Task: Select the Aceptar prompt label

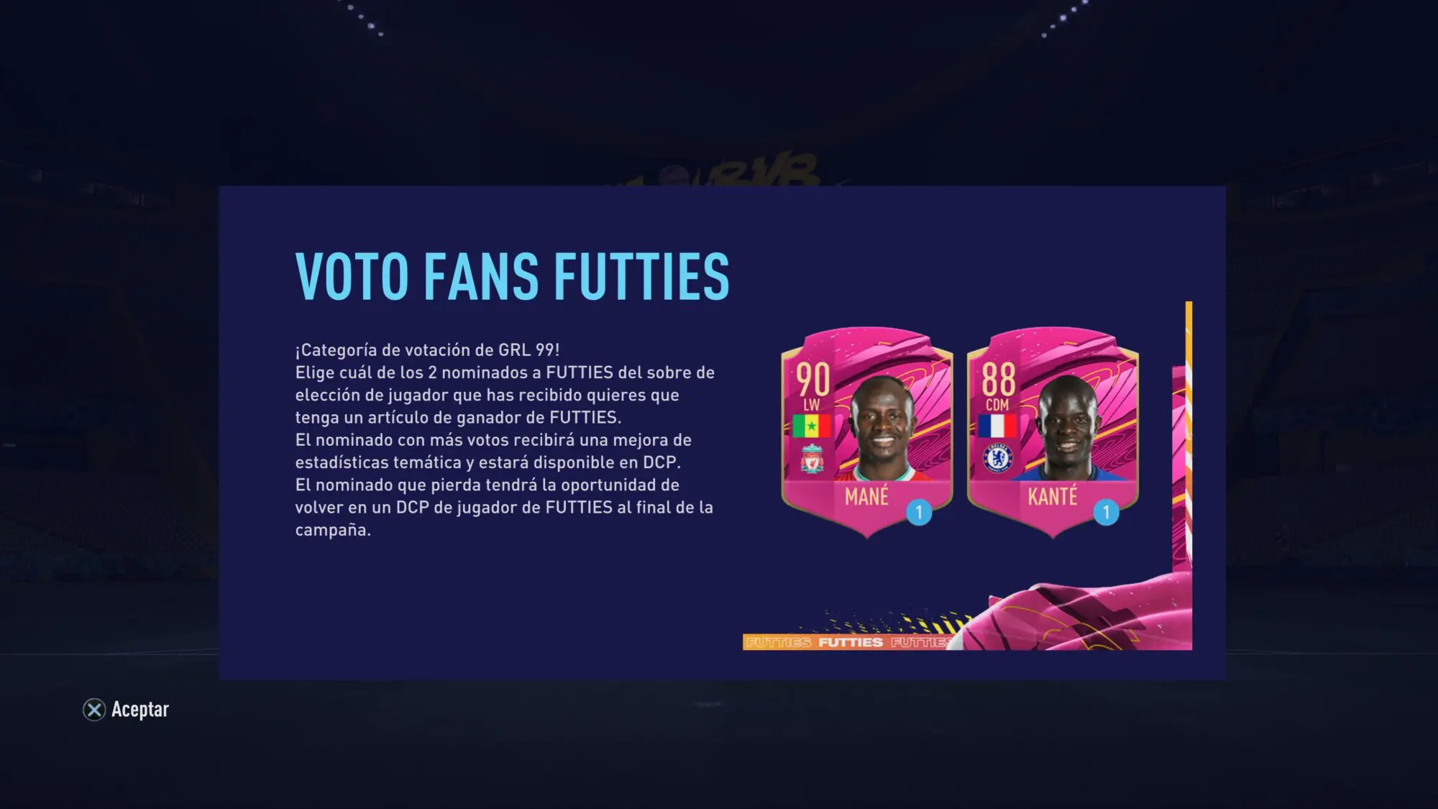Action: (x=140, y=710)
